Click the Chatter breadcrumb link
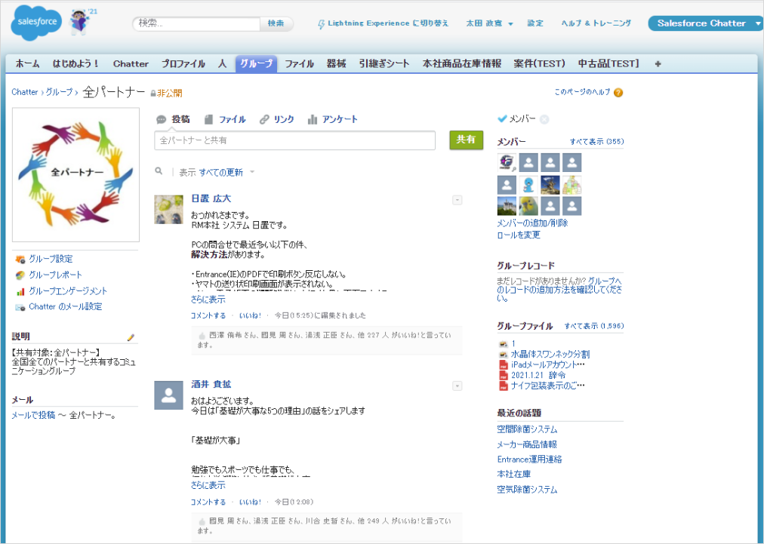764x544 pixels. 25,92
